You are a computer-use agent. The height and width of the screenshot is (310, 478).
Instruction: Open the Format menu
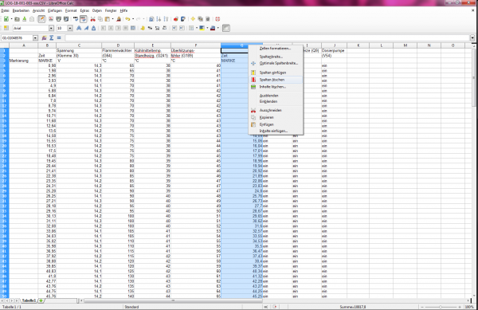(x=71, y=10)
